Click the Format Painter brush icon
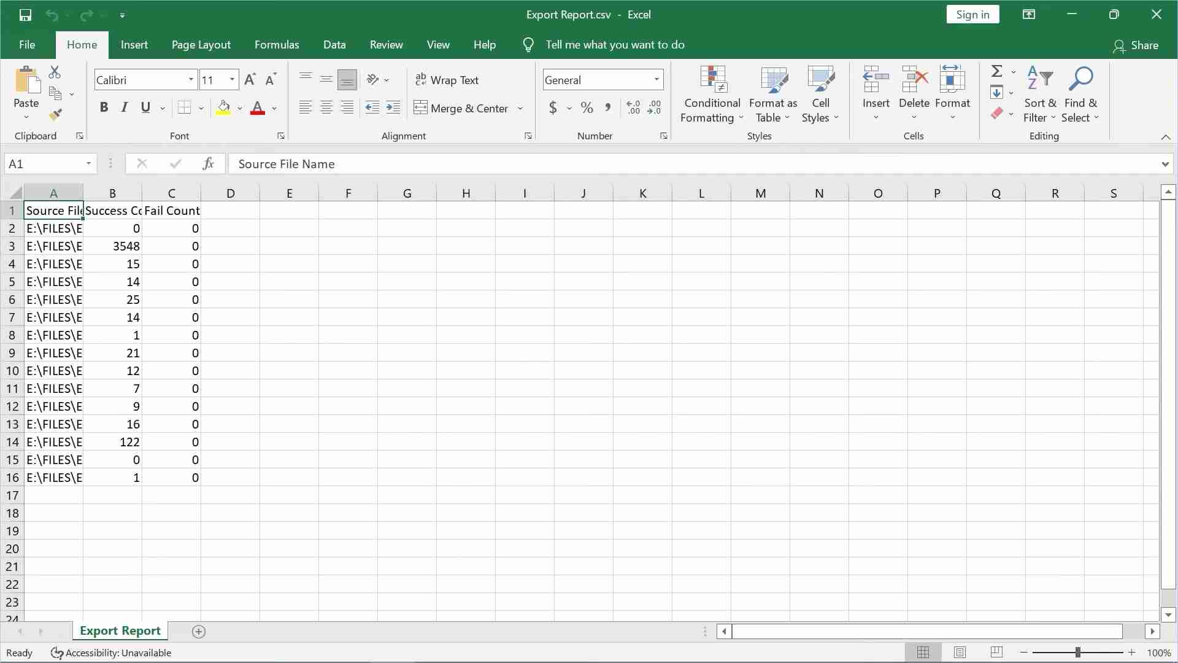The width and height of the screenshot is (1178, 663). coord(55,115)
